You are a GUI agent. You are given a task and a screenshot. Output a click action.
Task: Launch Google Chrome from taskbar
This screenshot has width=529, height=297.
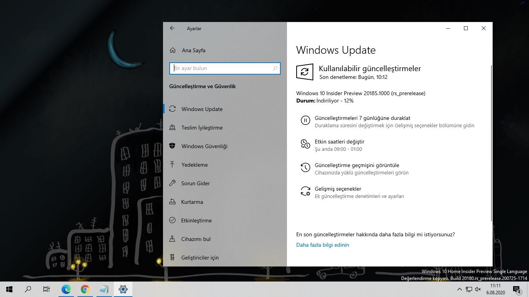85,289
